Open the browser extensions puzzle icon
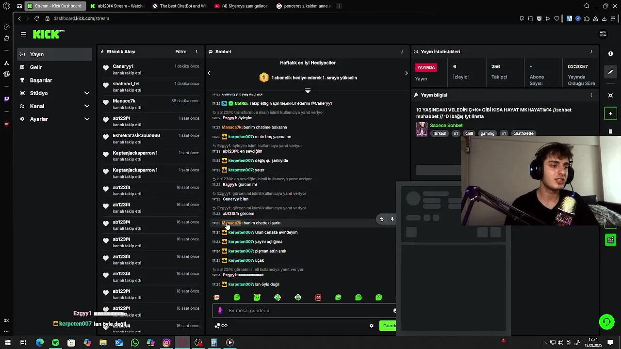 point(587,18)
